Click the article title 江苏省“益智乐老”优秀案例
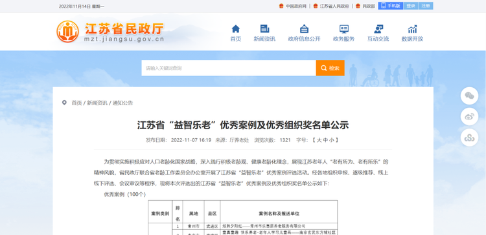 pos(243,125)
